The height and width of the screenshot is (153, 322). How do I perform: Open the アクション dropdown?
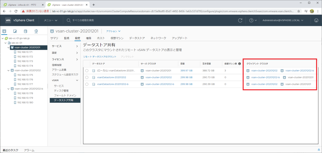[x=114, y=31]
